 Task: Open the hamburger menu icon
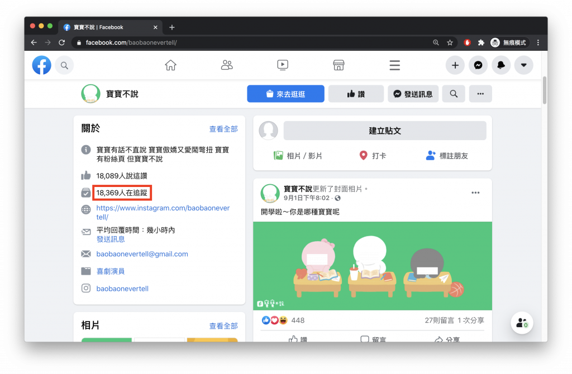pos(395,65)
